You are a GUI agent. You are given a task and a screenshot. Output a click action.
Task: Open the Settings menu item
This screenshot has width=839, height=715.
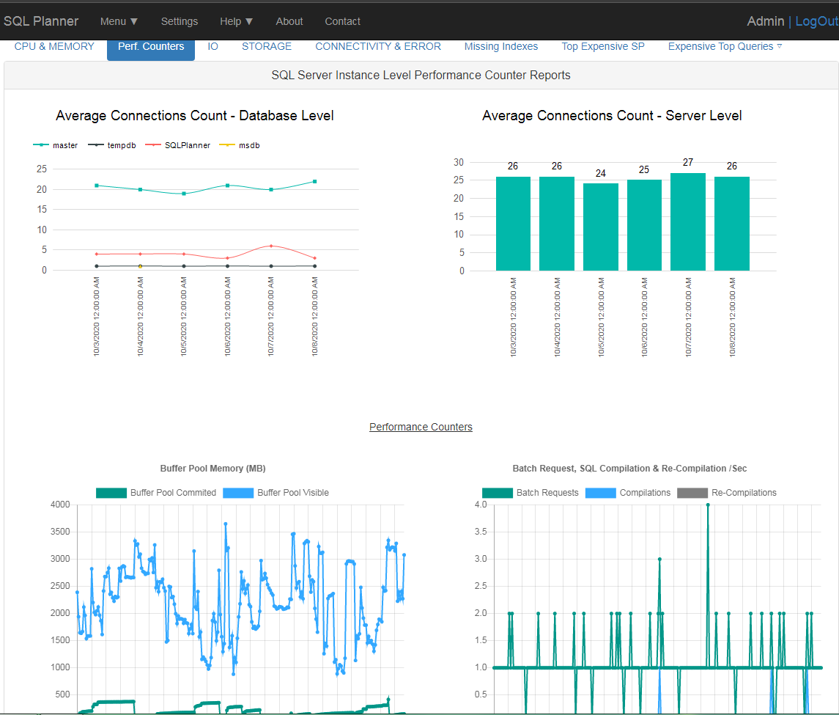179,21
